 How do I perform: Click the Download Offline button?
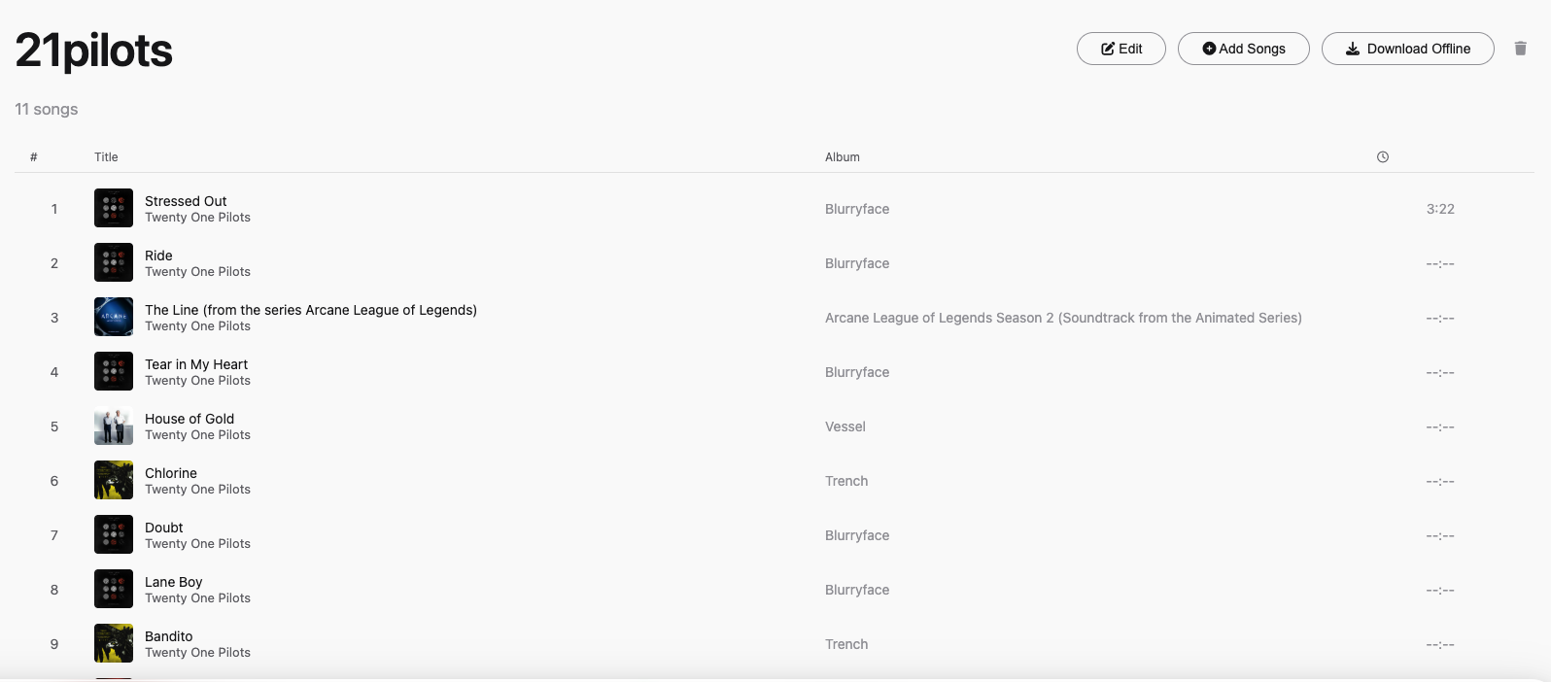pyautogui.click(x=1407, y=49)
